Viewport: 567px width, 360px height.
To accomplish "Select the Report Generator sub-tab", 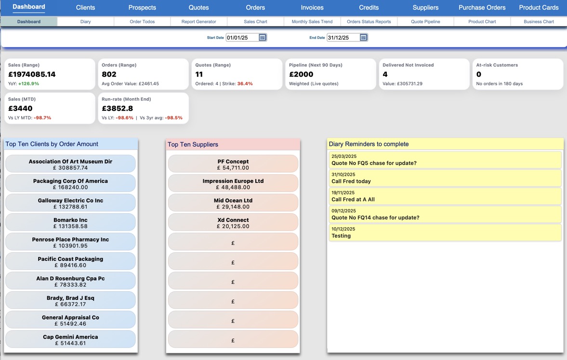I will click(198, 22).
